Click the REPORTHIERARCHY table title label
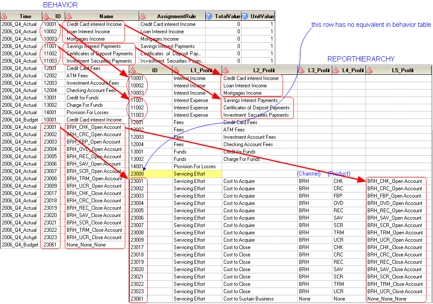 pos(361,59)
